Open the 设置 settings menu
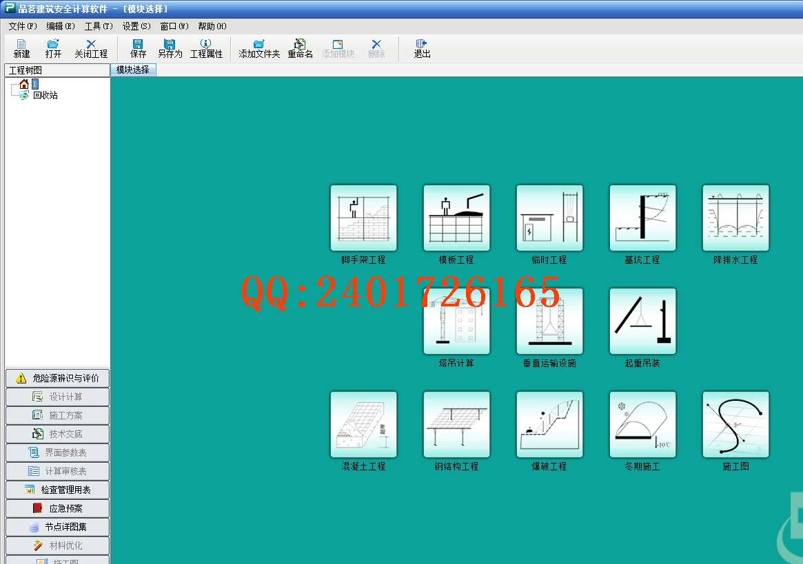Screen dimensions: 803x564 pyautogui.click(x=136, y=26)
